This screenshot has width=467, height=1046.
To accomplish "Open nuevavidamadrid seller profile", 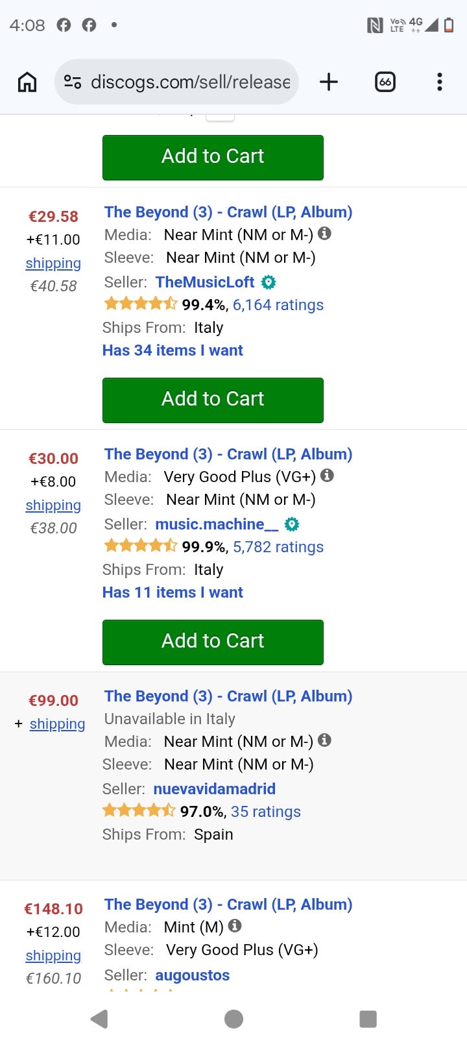I will (x=215, y=789).
